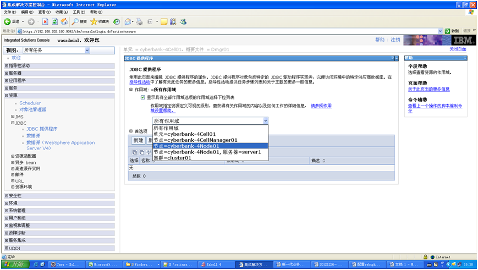Viewport: 478px width, 270px height.
Task: Click the 帮助 link in the console banner
Action: click(x=380, y=40)
